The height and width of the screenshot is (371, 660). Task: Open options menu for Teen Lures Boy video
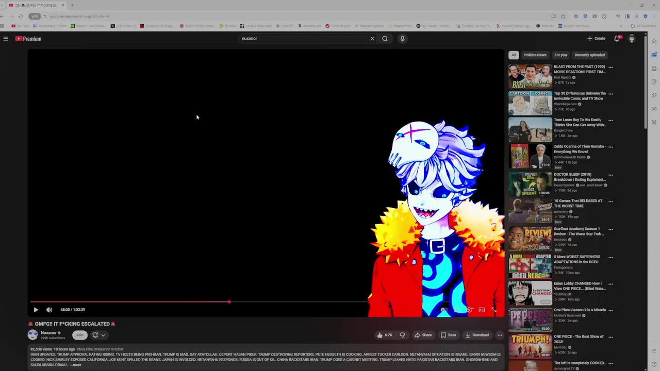(x=610, y=121)
